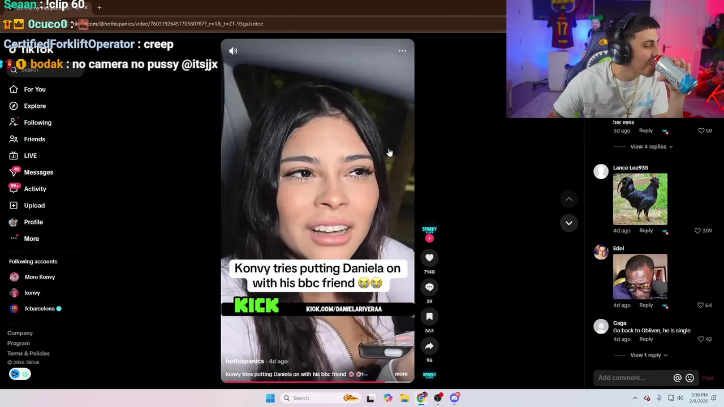The height and width of the screenshot is (407, 724).
Task: Reply to Lance Lee935's comment
Action: pos(646,231)
